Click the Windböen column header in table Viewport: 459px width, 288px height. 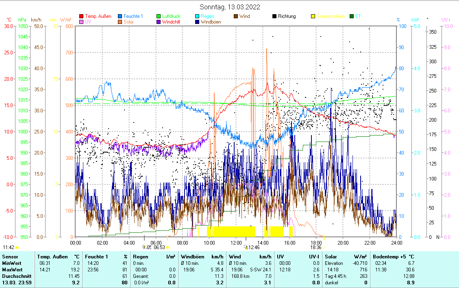pos(192,256)
